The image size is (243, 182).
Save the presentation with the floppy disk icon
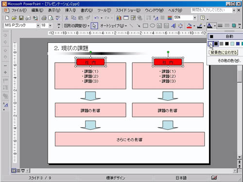[x=21, y=18]
